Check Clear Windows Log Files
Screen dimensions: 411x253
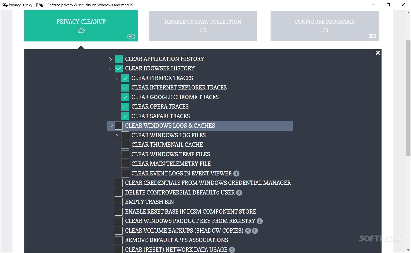coord(125,135)
